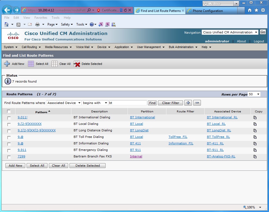Open the Device menu
This screenshot has height=212, width=269.
pyautogui.click(x=104, y=47)
